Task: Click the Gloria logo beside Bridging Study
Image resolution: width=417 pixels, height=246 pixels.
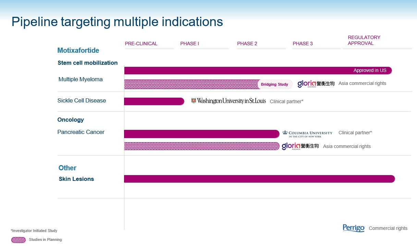Action: pyautogui.click(x=316, y=84)
